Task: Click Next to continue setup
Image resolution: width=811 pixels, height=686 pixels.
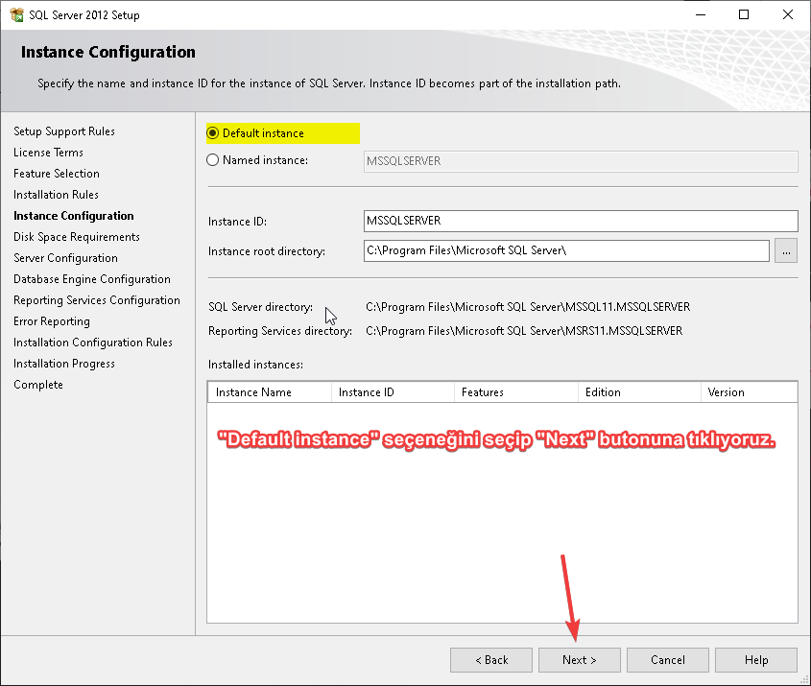Action: point(579,660)
